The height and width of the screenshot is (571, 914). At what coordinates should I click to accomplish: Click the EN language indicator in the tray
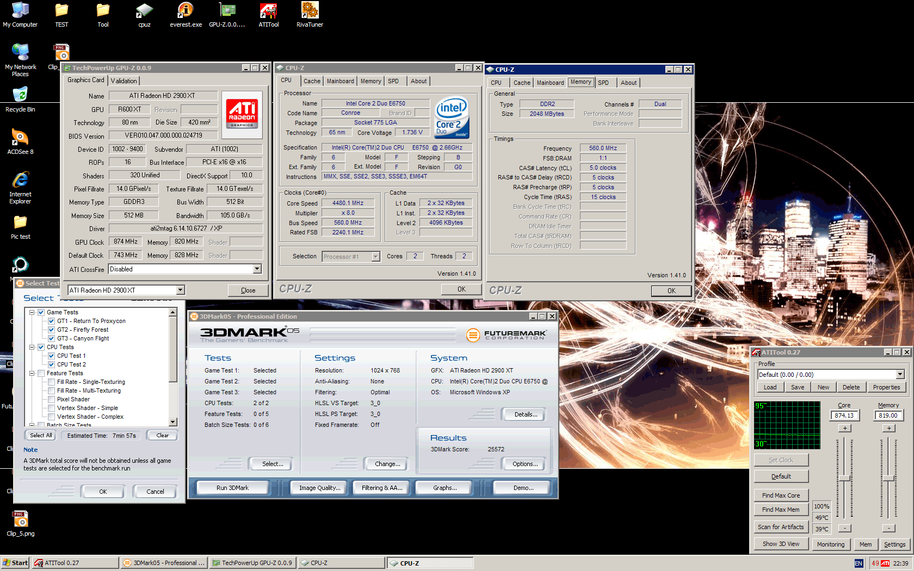[x=859, y=563]
